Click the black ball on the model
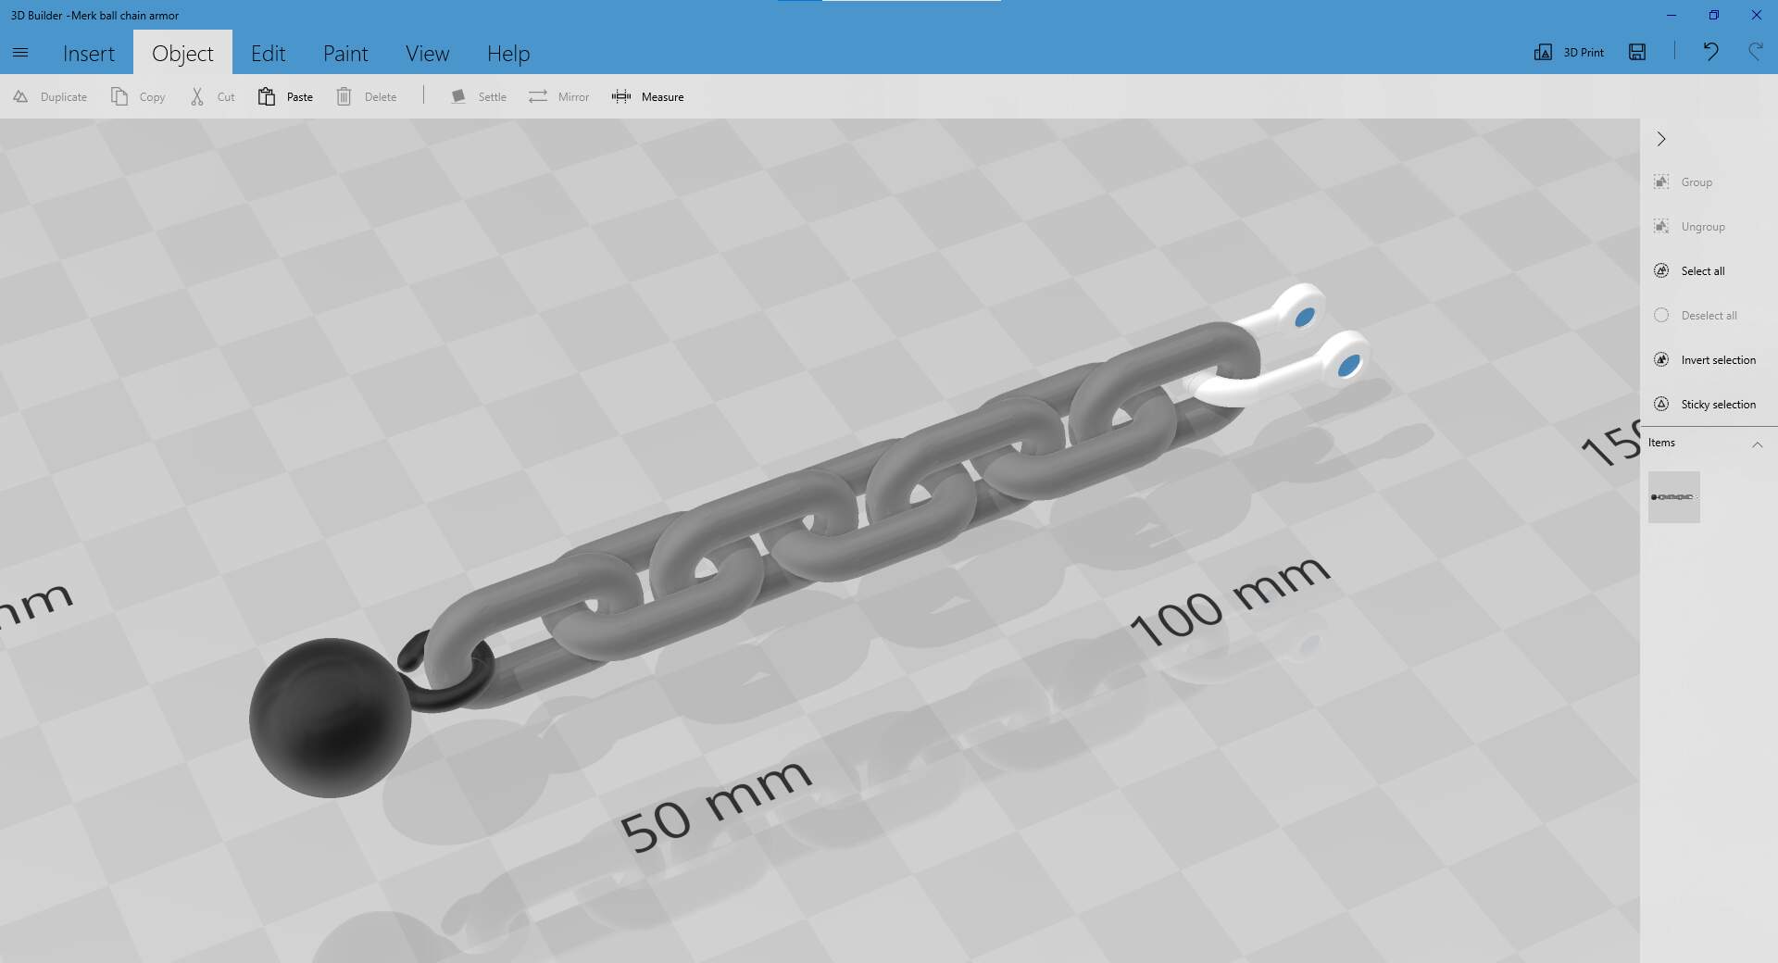 pos(329,718)
